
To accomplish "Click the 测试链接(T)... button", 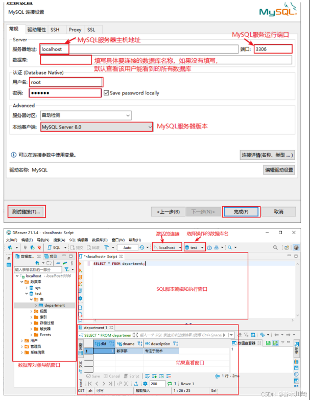I will [x=27, y=211].
